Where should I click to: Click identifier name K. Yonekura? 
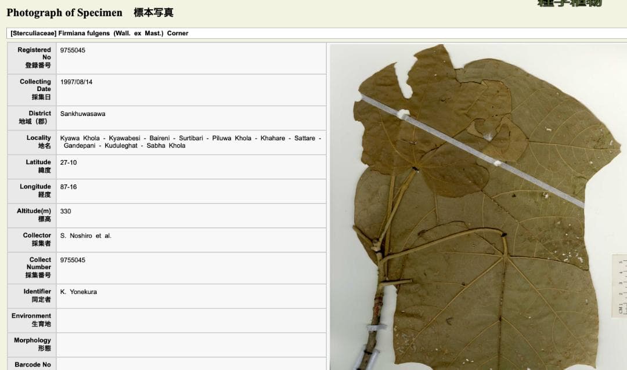click(78, 292)
